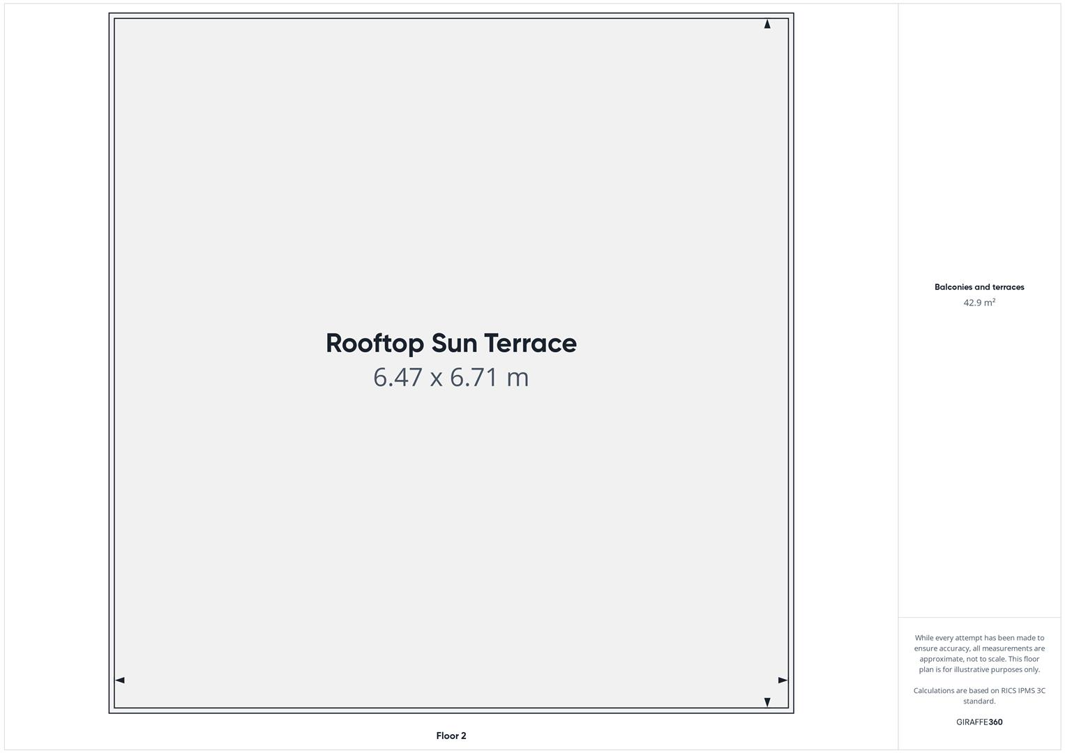
Task: Open the GIRAFFE360 logo
Action: click(979, 722)
